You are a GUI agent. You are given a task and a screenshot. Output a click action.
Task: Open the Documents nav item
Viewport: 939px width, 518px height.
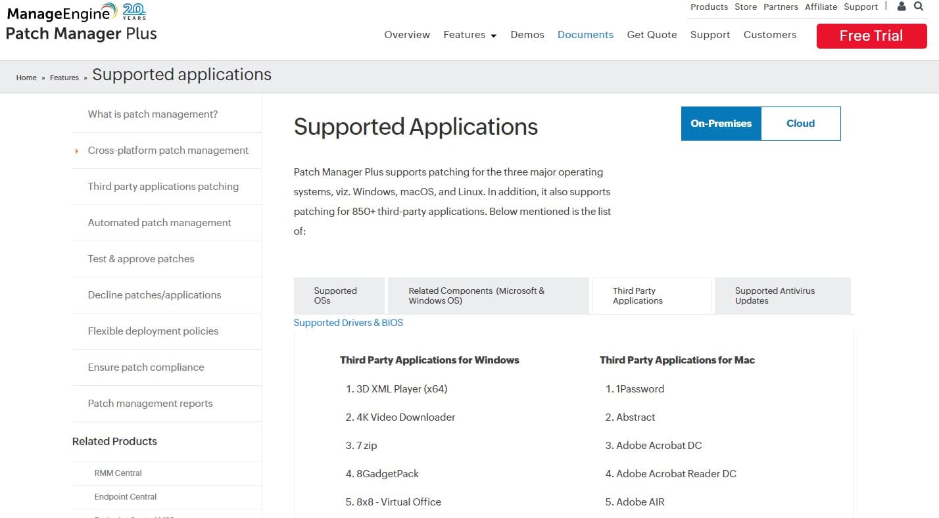pos(585,35)
